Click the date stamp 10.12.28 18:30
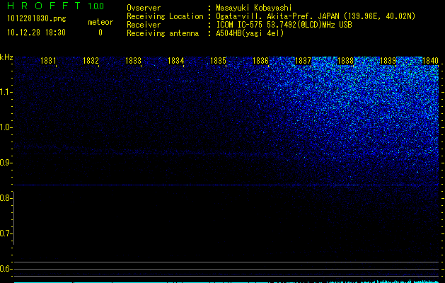Screen dimensions: 445x283 tap(37, 33)
